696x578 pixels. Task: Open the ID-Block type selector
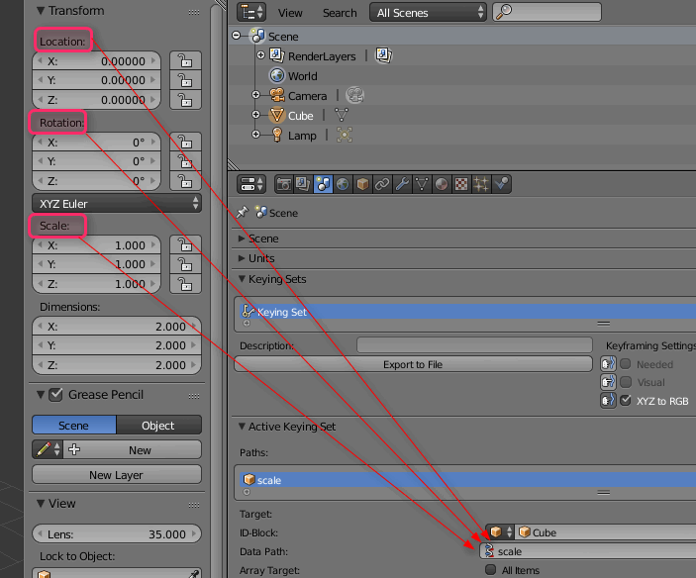tap(500, 531)
